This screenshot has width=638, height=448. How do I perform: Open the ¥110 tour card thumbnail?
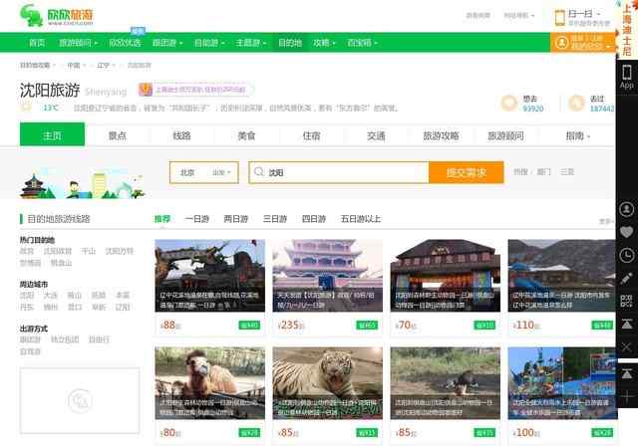click(562, 275)
